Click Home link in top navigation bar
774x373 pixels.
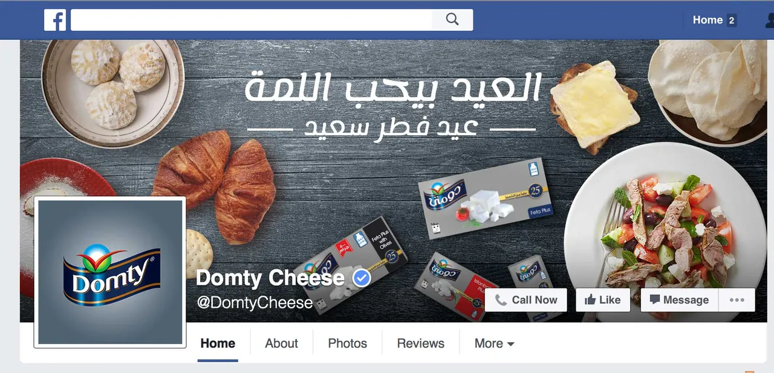[x=707, y=20]
